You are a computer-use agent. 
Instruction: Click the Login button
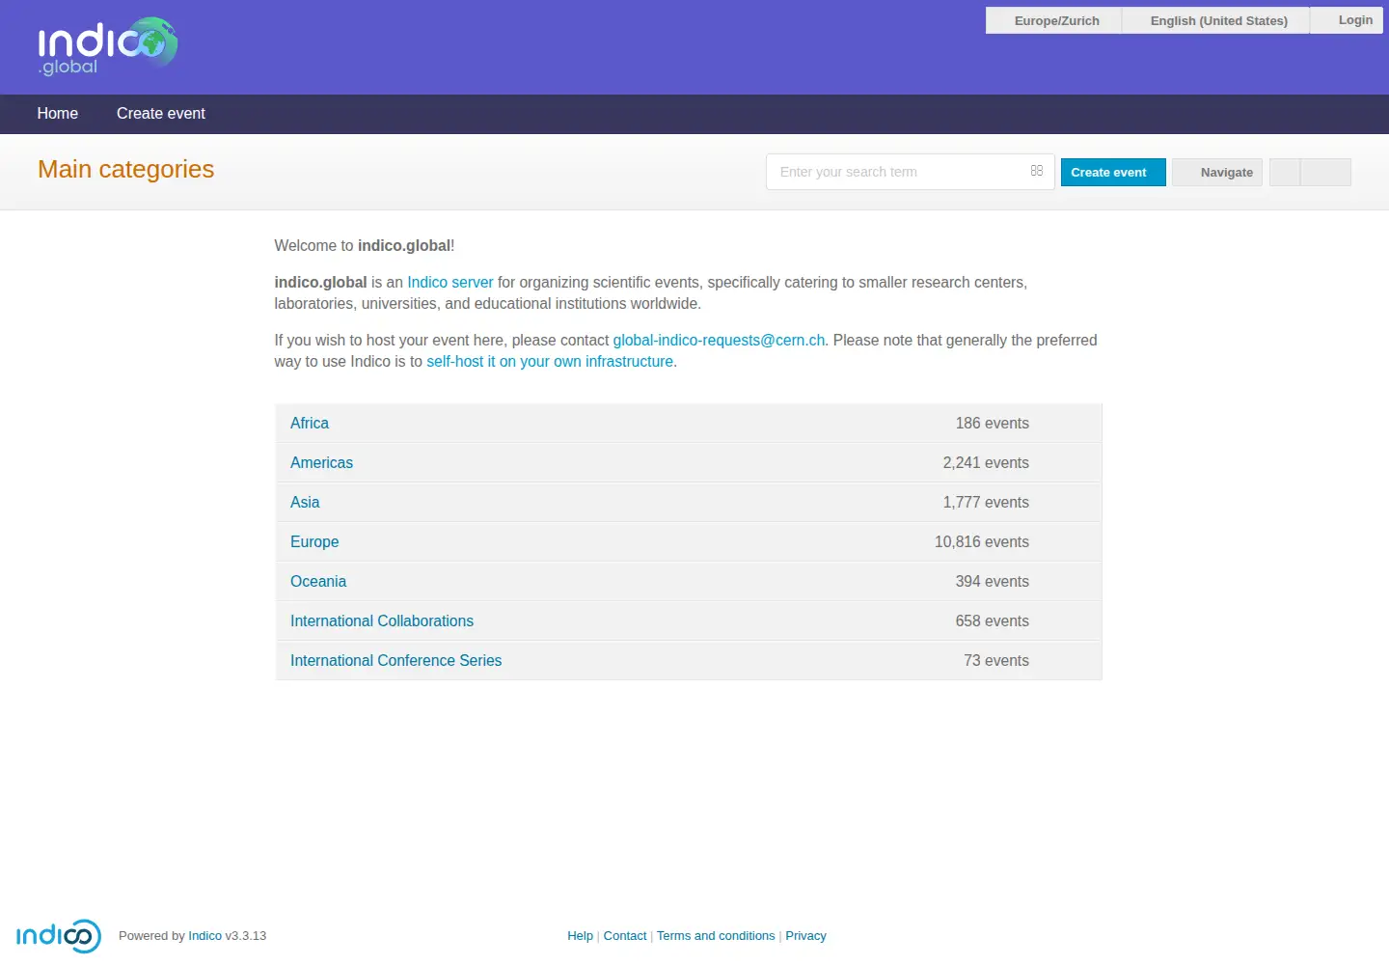1348,20
